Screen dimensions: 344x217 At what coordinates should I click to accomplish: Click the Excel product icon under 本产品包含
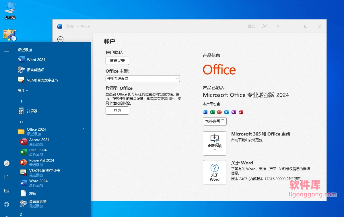212,112
